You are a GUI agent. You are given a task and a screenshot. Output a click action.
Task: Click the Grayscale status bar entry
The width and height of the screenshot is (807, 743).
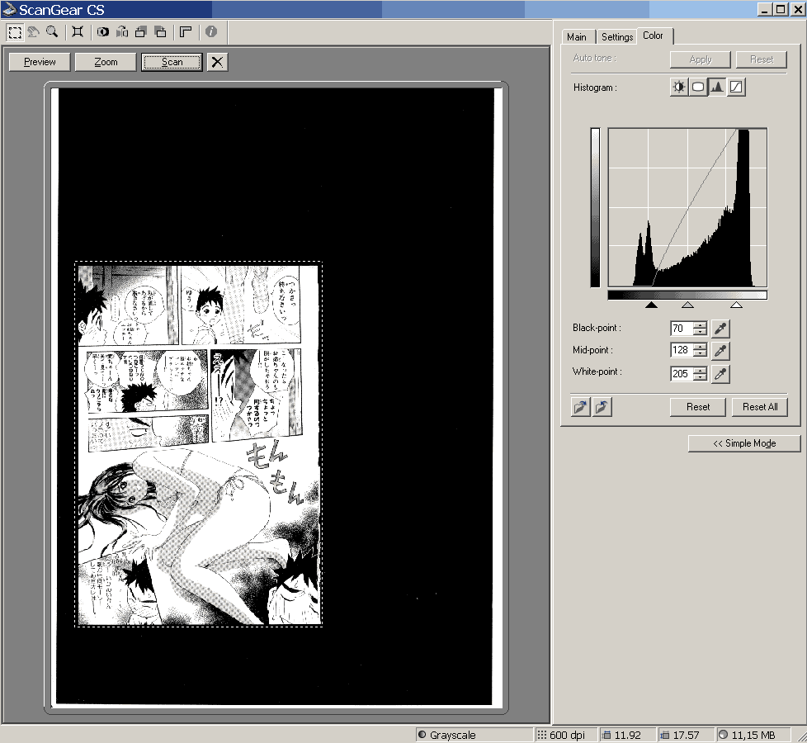click(474, 735)
